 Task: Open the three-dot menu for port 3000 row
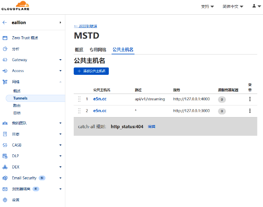(x=250, y=111)
